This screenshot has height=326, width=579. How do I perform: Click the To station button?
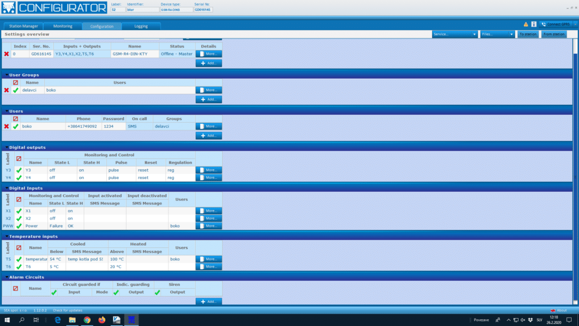point(528,35)
